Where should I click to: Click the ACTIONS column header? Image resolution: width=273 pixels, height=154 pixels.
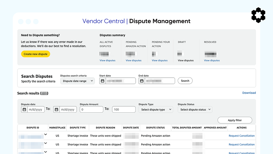coord(241,128)
